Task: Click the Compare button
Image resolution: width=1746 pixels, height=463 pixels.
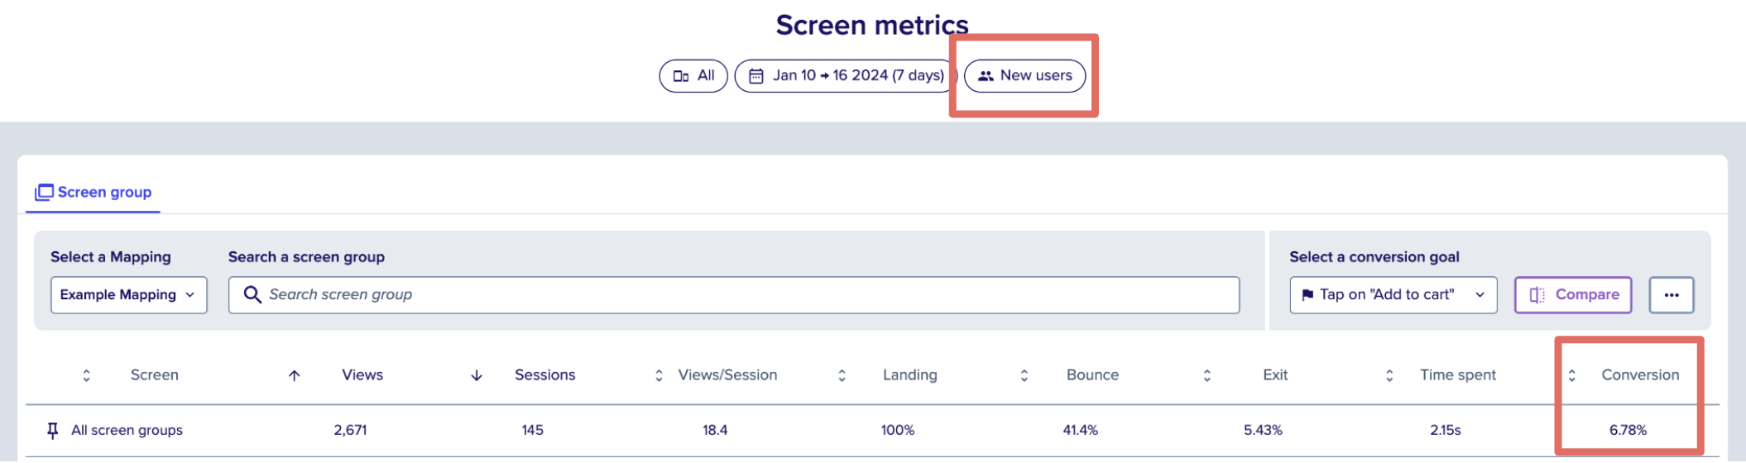Action: pos(1572,295)
